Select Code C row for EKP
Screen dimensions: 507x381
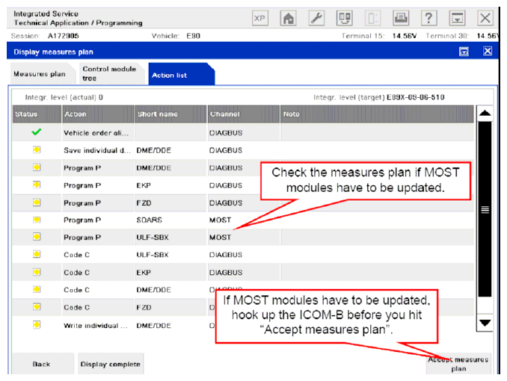[x=243, y=273]
